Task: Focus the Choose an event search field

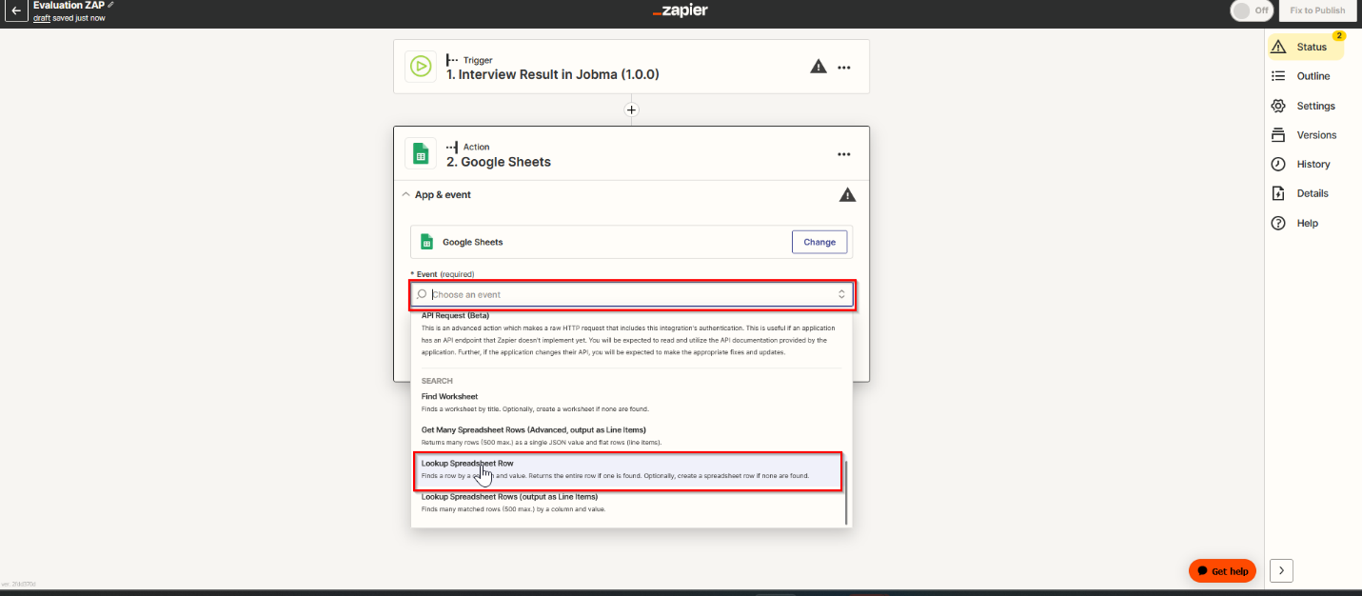Action: point(632,294)
